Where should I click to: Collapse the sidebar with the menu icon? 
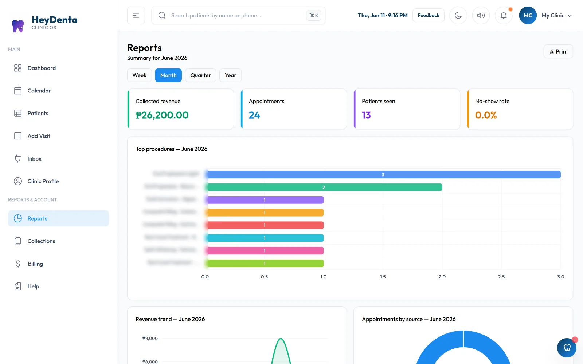click(x=136, y=15)
